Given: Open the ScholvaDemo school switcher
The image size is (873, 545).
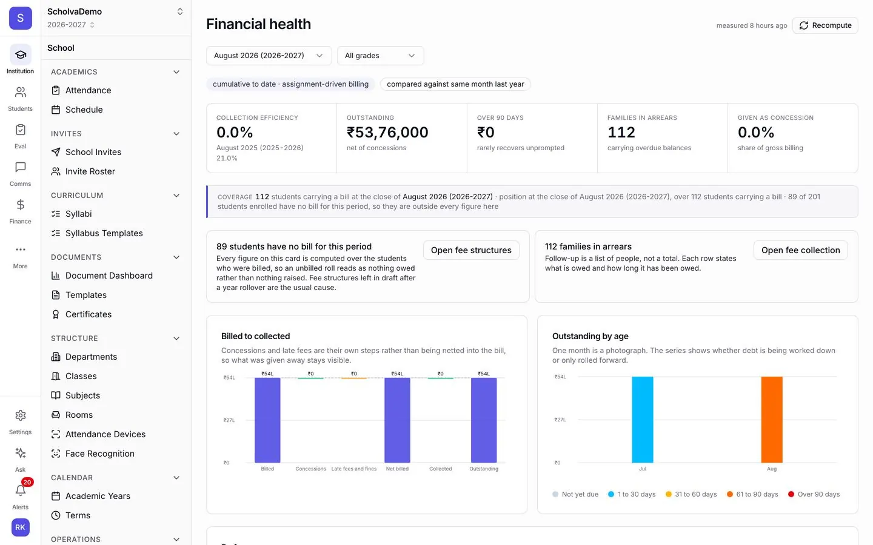Looking at the screenshot, I should (x=115, y=12).
